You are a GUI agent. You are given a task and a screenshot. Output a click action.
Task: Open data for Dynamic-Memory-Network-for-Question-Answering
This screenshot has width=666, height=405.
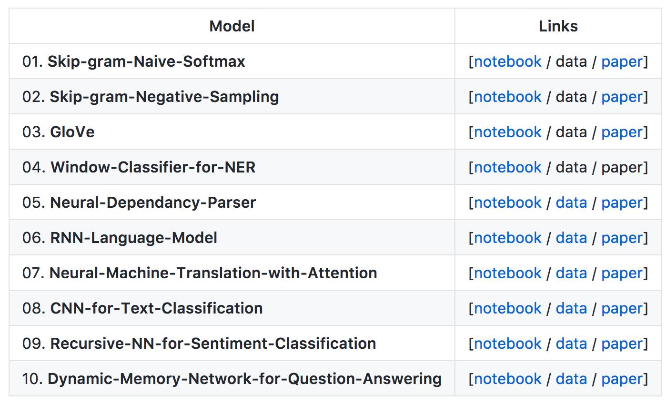click(x=571, y=379)
